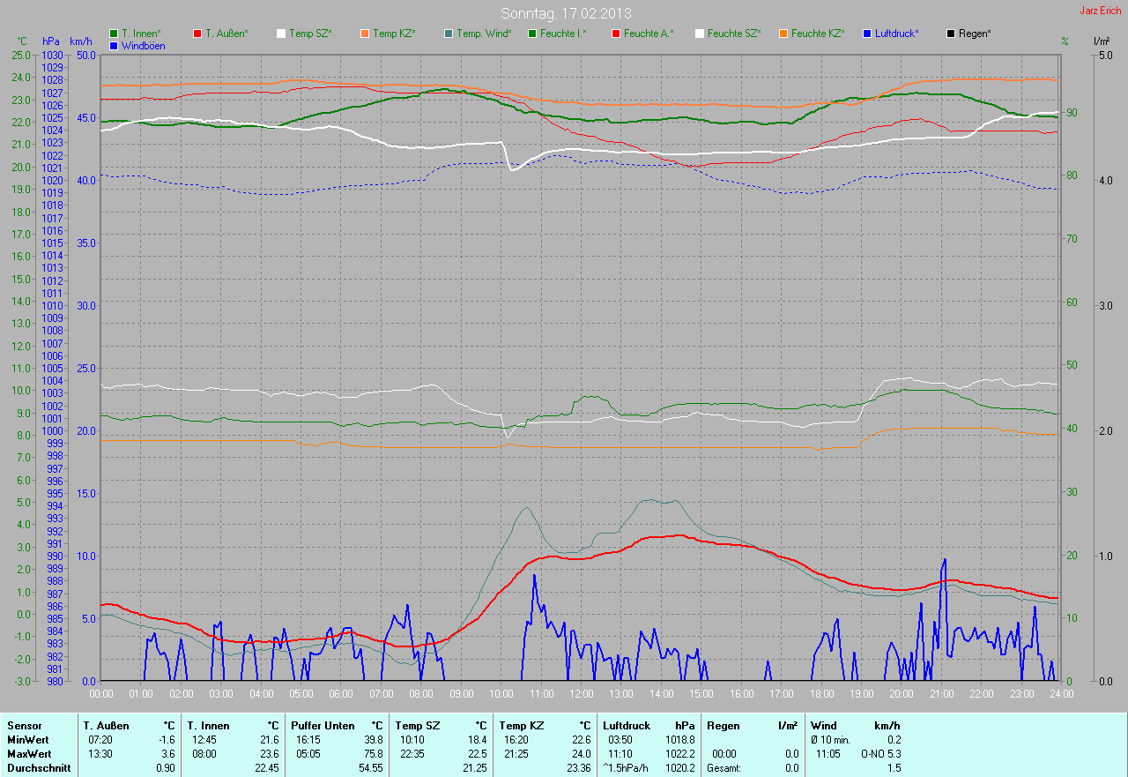Click the green Feuchte I. legend square
The image size is (1128, 777).
[x=532, y=34]
